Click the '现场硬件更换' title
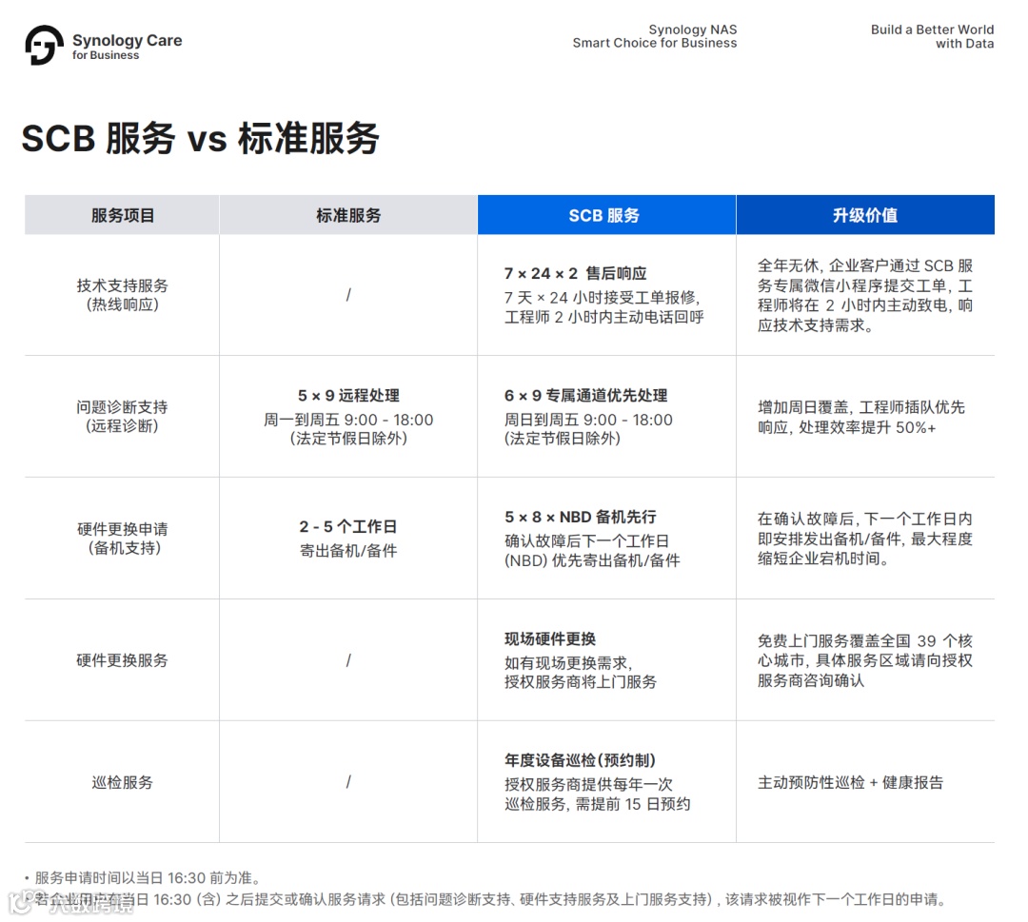The width and height of the screenshot is (1028, 922). pyautogui.click(x=549, y=638)
